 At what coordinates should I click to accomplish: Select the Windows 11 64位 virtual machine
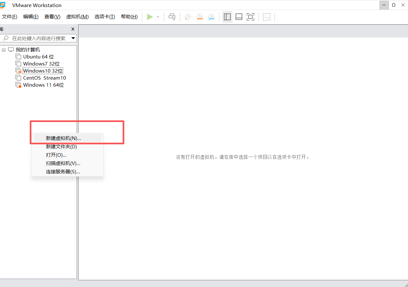pos(43,85)
